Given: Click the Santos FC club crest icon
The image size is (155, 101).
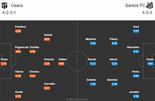Looking at the screenshot, I should click(x=150, y=5).
